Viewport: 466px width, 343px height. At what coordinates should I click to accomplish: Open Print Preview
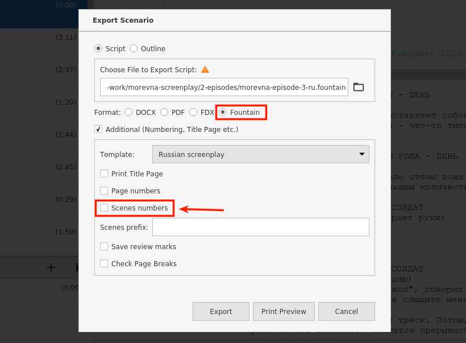tap(284, 312)
